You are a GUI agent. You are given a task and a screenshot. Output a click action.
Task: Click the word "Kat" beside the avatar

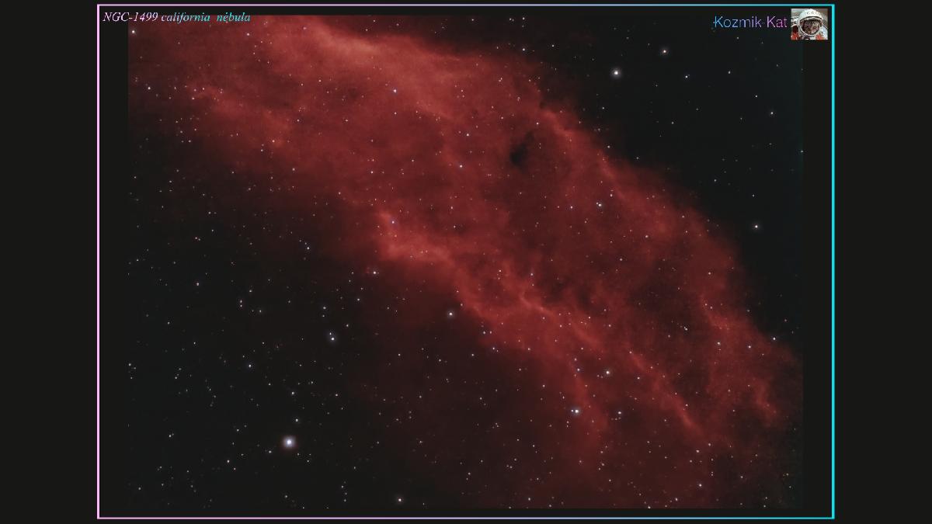tap(777, 23)
